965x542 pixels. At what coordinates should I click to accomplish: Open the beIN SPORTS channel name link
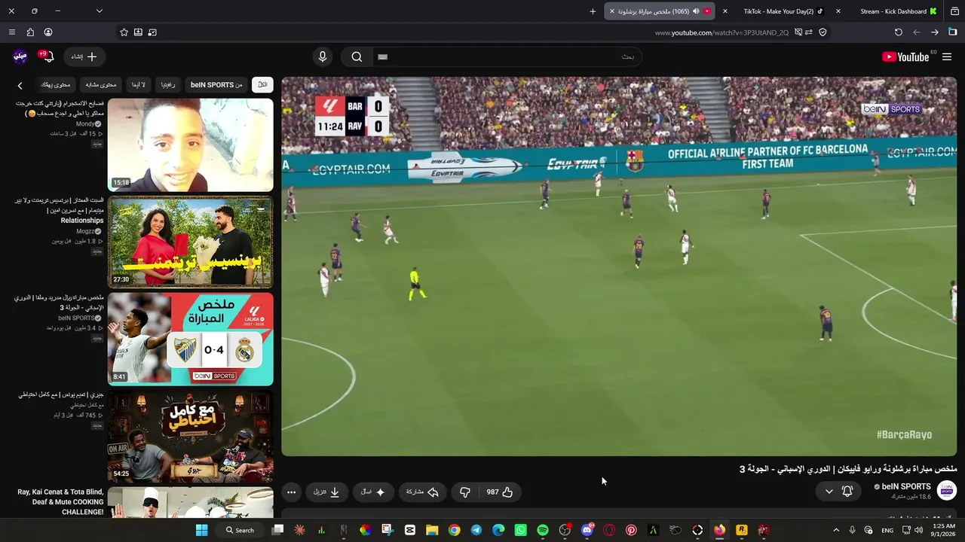906,486
